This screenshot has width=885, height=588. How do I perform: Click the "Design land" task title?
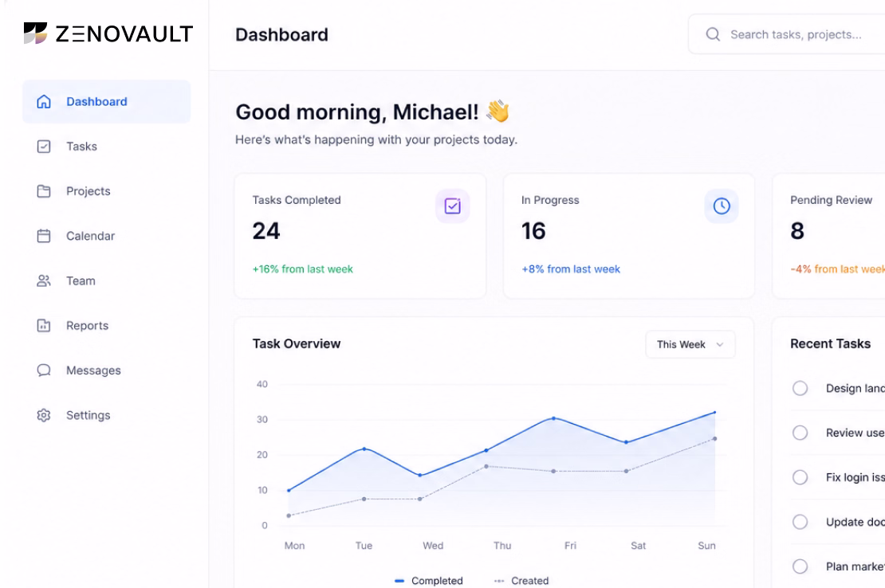[855, 389]
